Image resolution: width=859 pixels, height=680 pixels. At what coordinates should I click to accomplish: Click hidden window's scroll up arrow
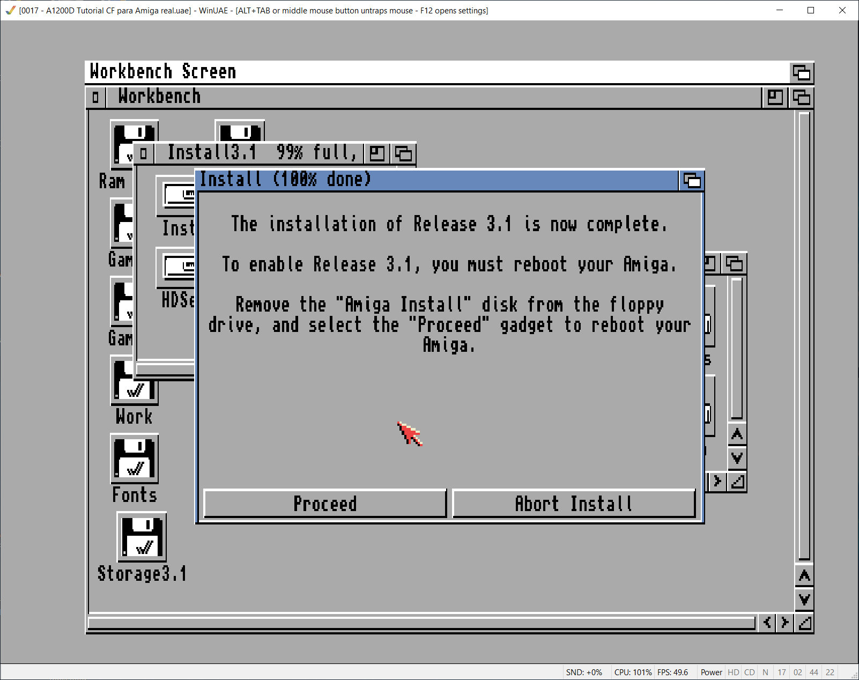click(737, 434)
